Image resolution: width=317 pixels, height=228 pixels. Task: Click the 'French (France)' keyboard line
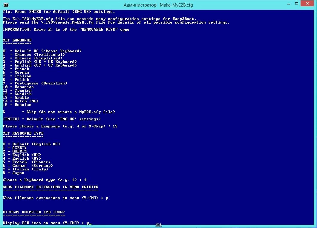(27, 162)
